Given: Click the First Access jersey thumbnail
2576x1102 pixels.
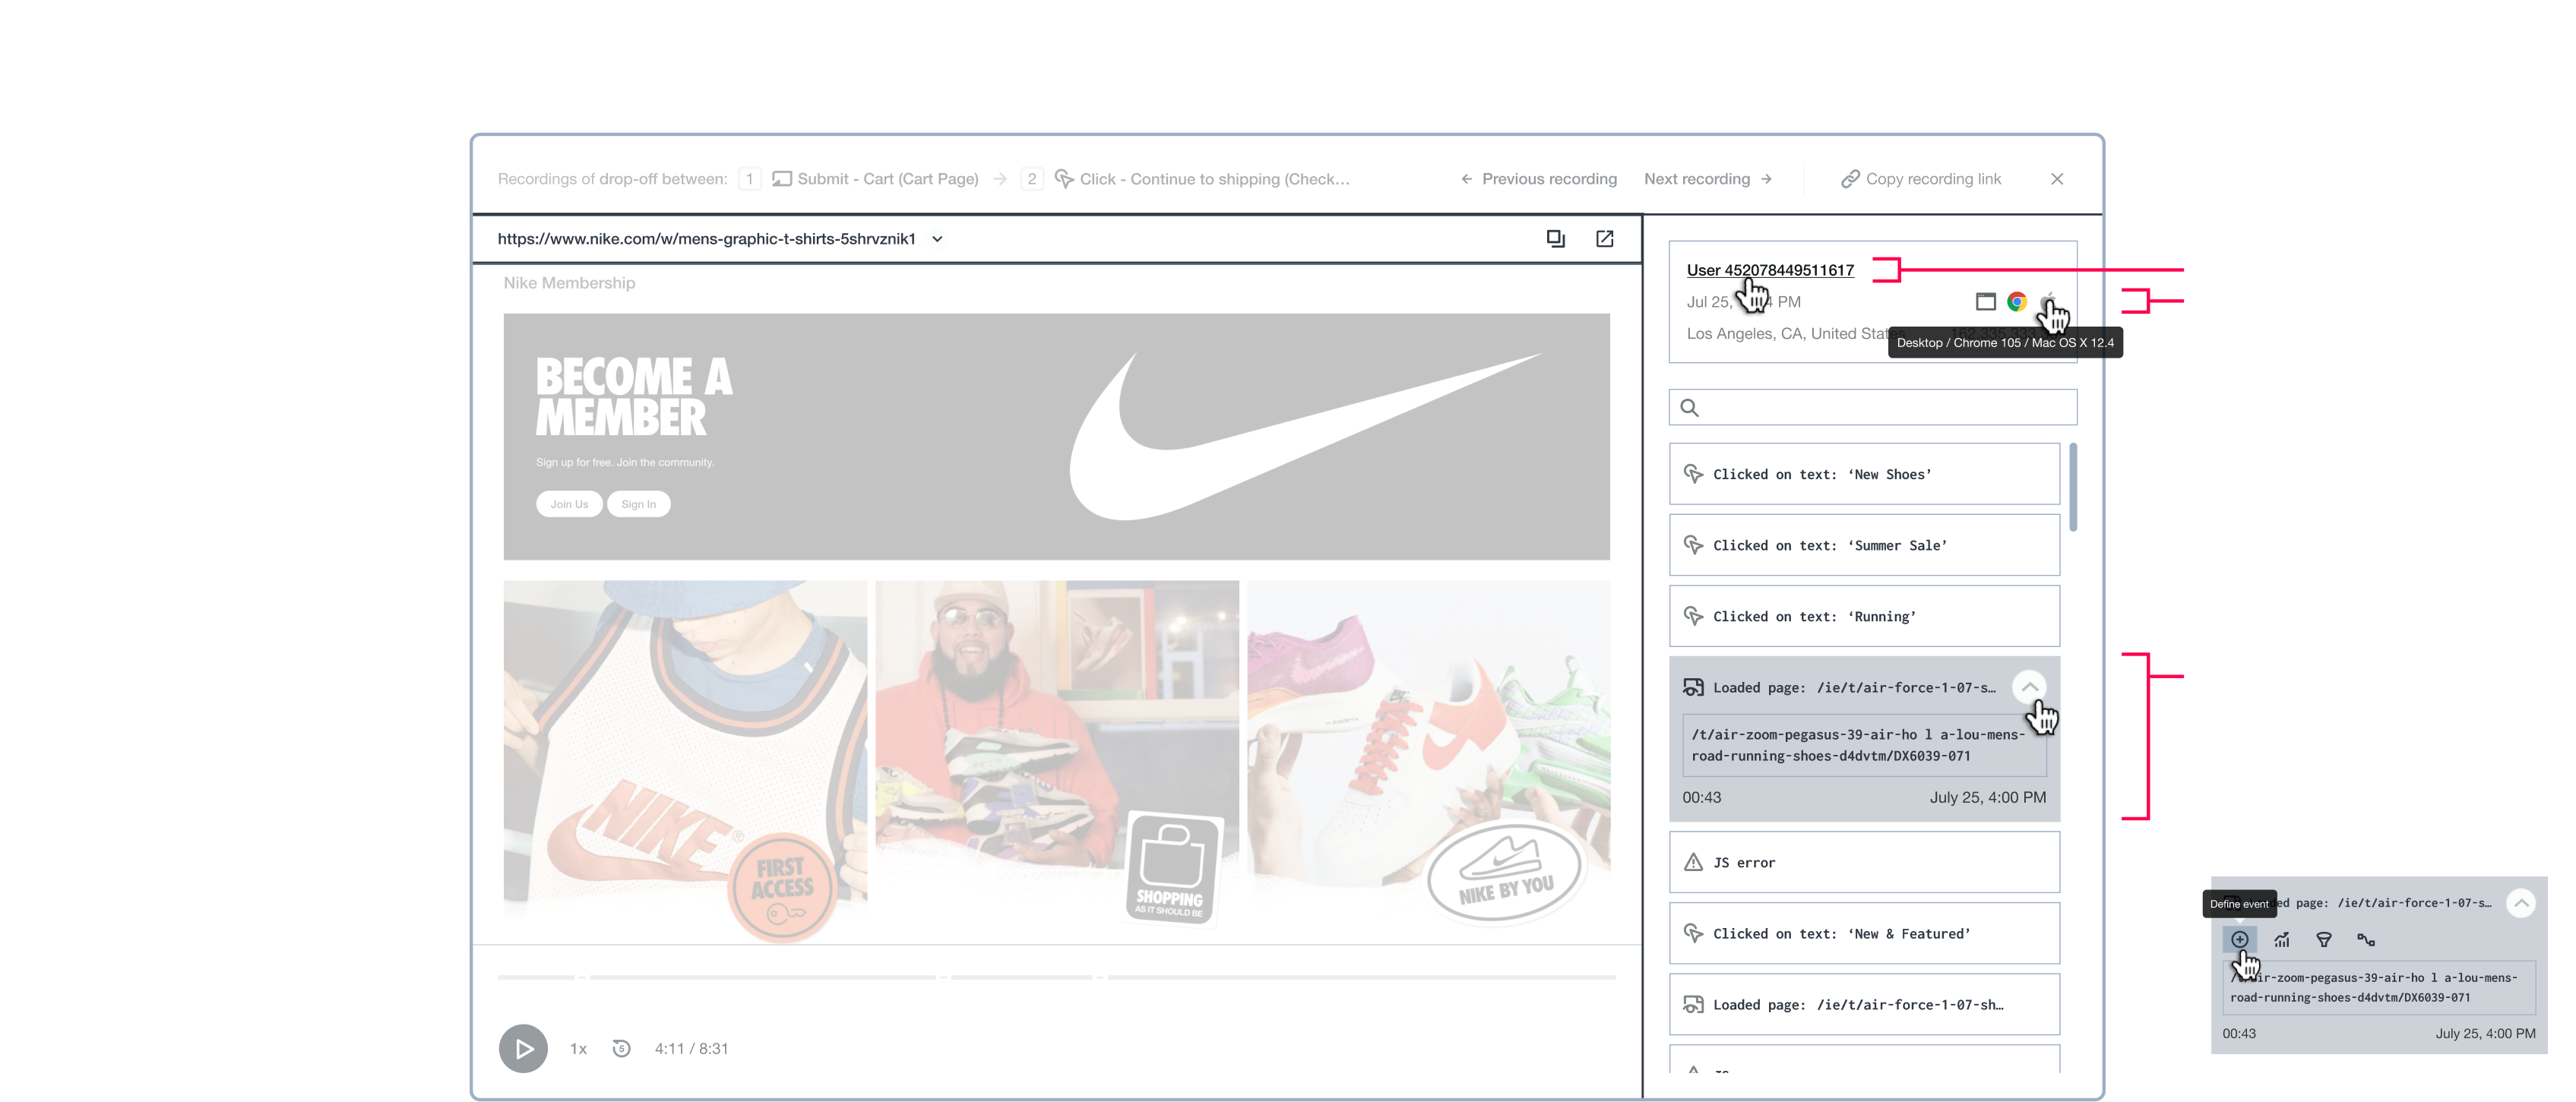Looking at the screenshot, I should click(685, 759).
